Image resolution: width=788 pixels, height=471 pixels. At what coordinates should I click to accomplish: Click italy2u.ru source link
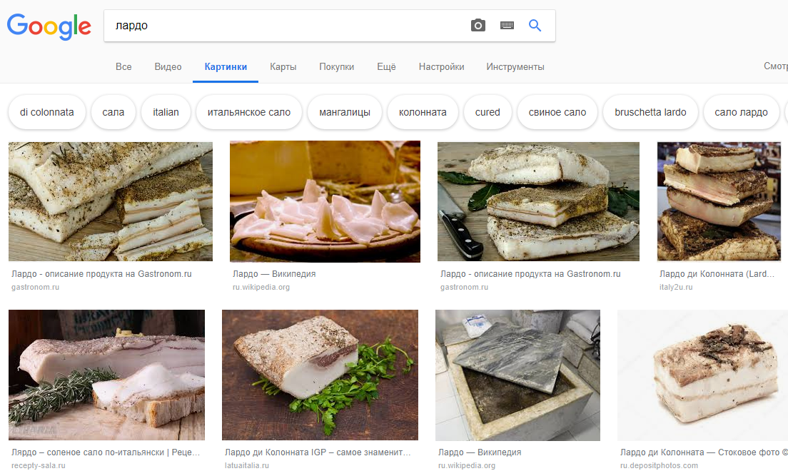[x=676, y=287]
